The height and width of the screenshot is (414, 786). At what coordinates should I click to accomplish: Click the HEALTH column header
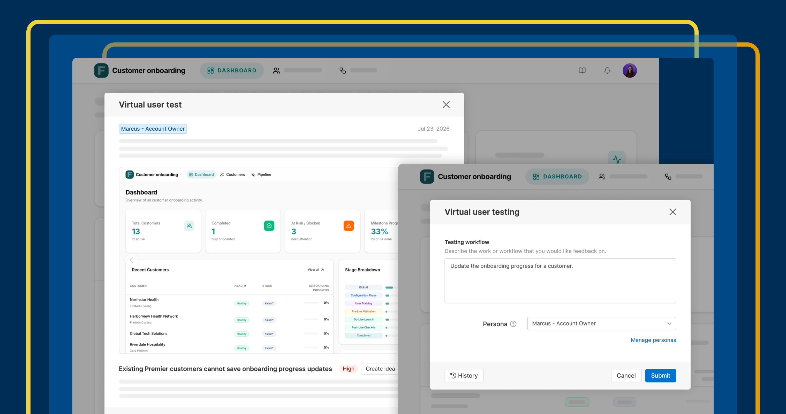click(240, 286)
